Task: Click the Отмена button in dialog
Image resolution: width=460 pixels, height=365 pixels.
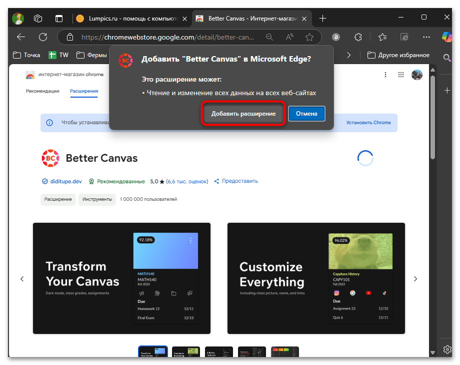Action: pos(306,114)
